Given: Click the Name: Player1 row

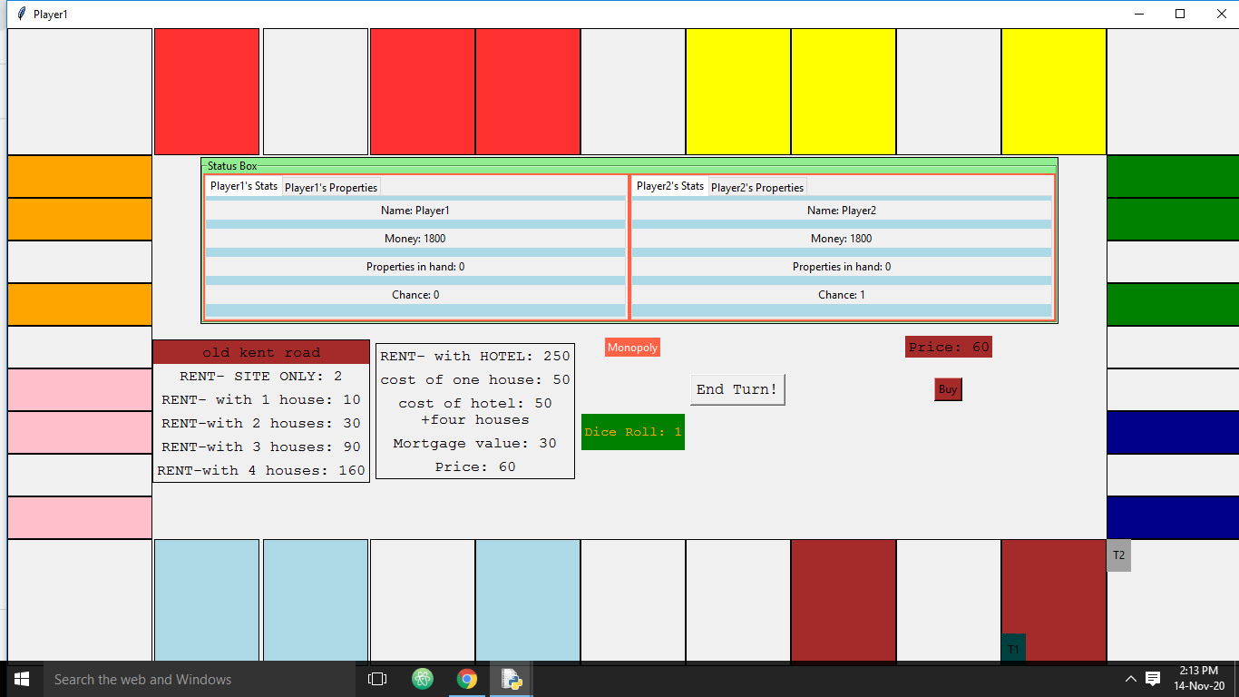Looking at the screenshot, I should coord(415,211).
